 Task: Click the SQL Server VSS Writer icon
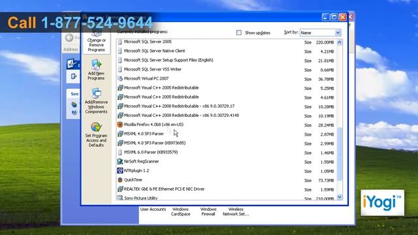click(120, 69)
